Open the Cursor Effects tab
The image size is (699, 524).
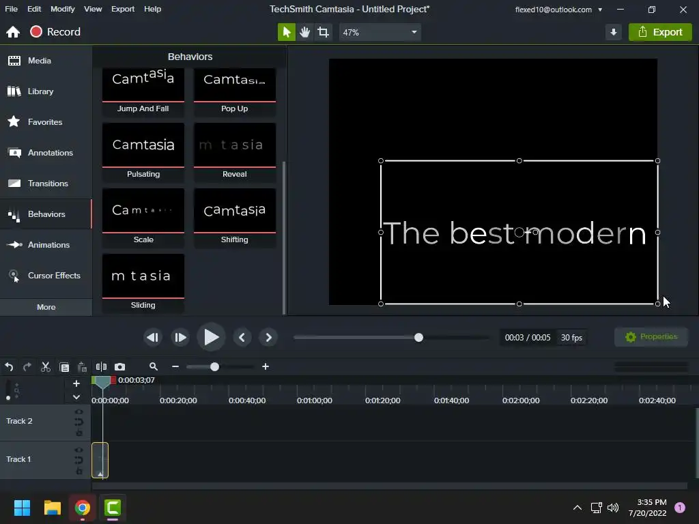click(x=46, y=276)
